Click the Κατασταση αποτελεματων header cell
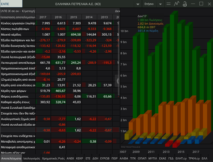Viewport: 213px width, 162px height. pyautogui.click(x=18, y=17)
